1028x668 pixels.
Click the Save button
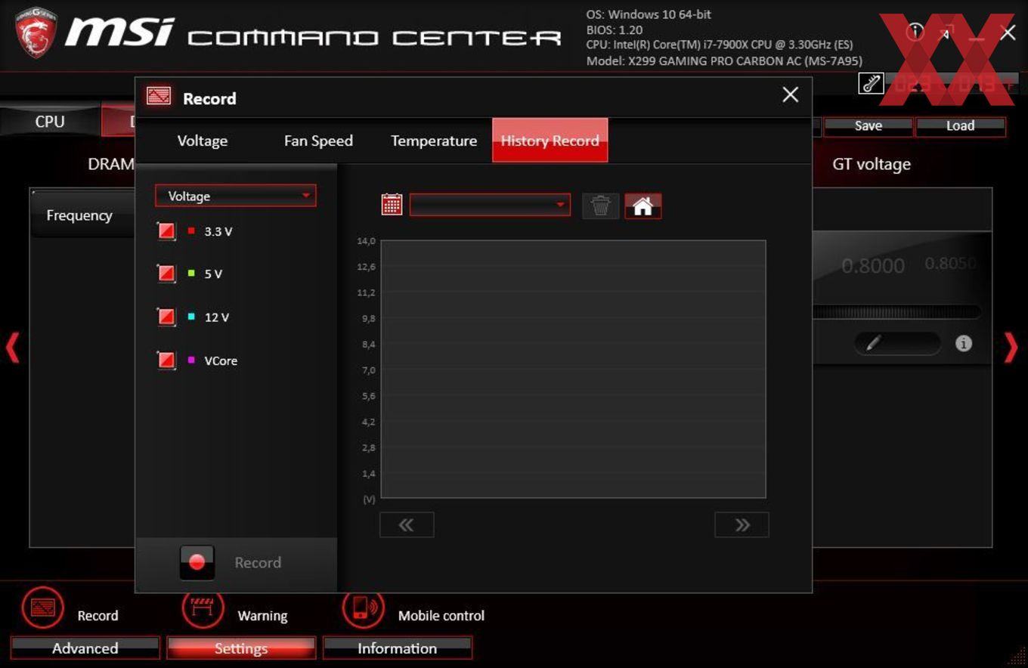(x=868, y=126)
